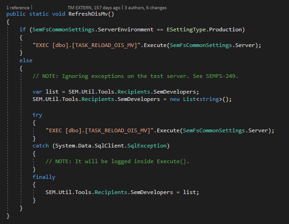
Task: Click the method name RefreshOisMv
Action: click(88, 14)
